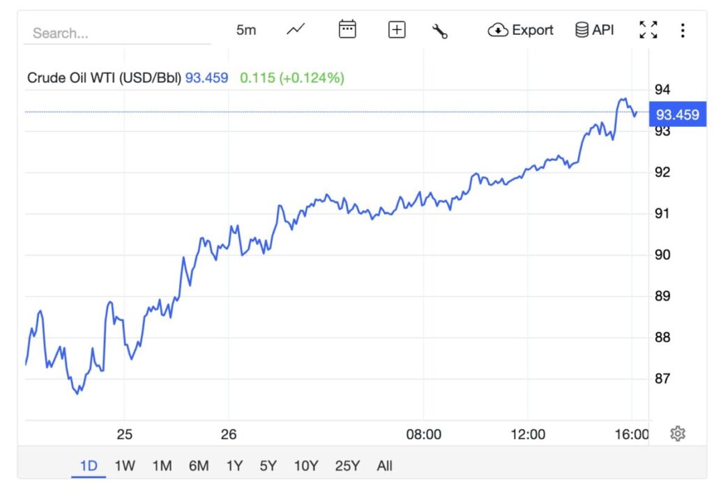Select the 5Y time range
714x488 pixels.
(268, 466)
